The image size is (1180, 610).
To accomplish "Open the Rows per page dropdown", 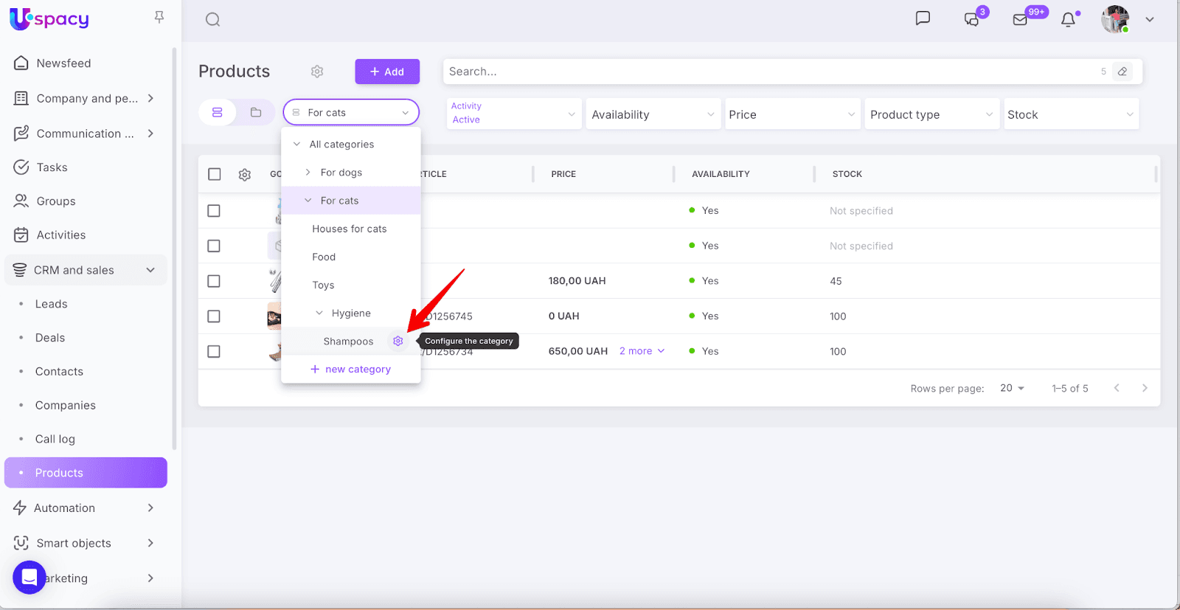I will point(1012,389).
